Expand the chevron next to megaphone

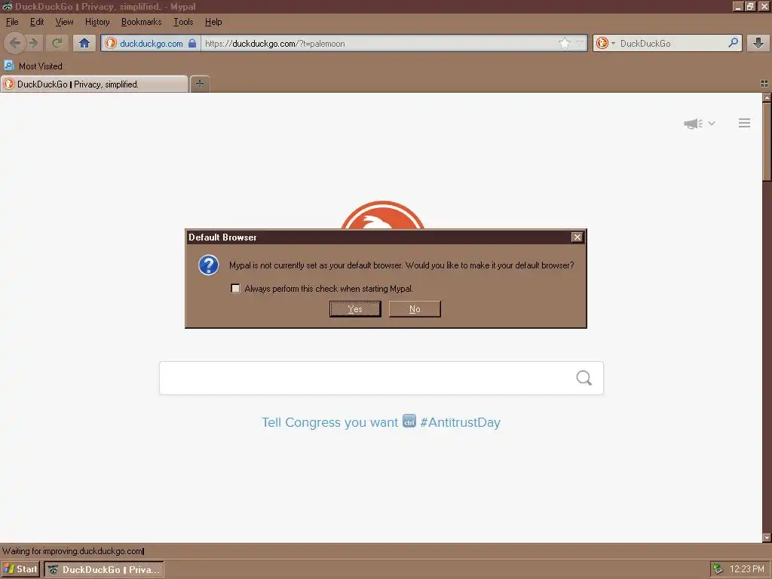[712, 123]
